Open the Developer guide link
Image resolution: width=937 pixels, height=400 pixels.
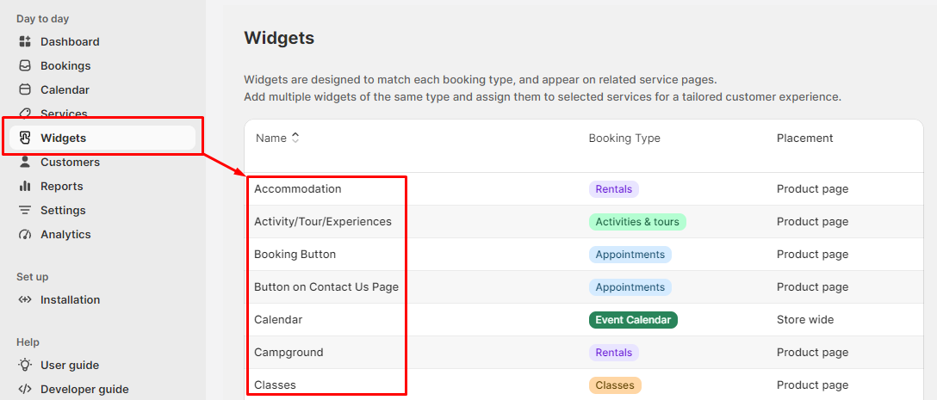point(84,390)
